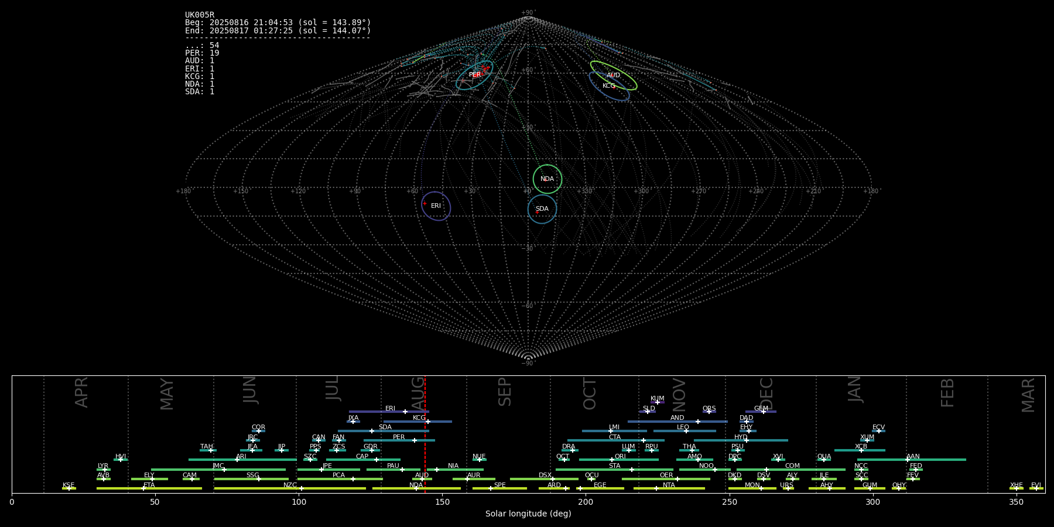Select the DRA shower marker in the timeline
Screen dimensions: 1054x527
point(573,450)
